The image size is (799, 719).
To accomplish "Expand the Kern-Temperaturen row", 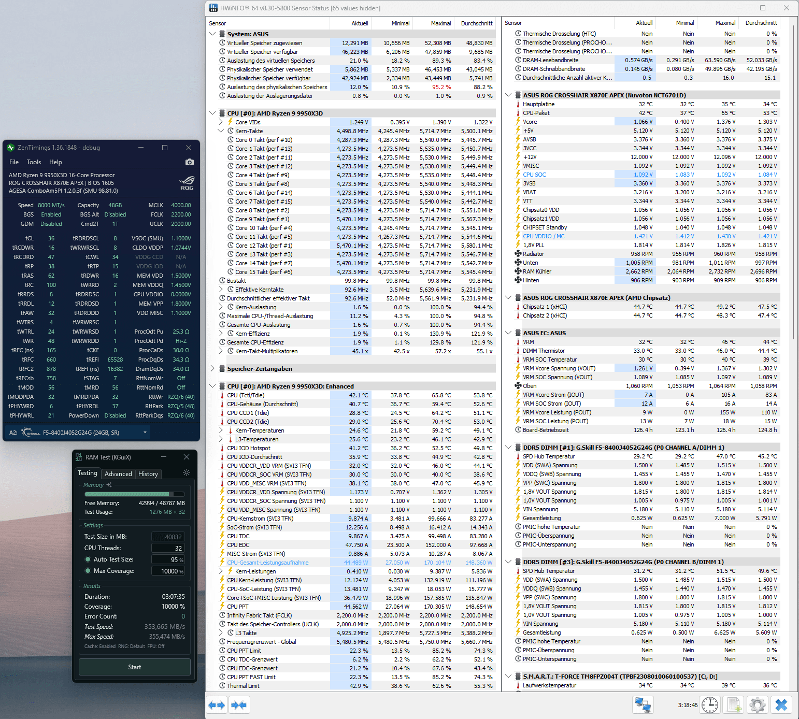I will 221,430.
